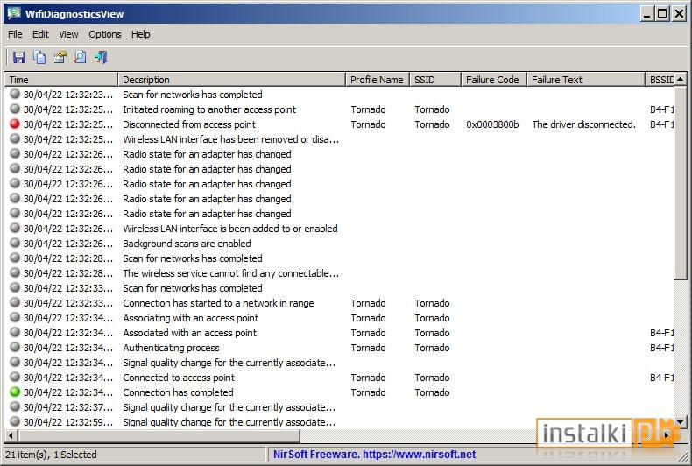The image size is (692, 466).
Task: Click timestamp '30/04/22 12:32:59...'
Action: tap(68, 422)
